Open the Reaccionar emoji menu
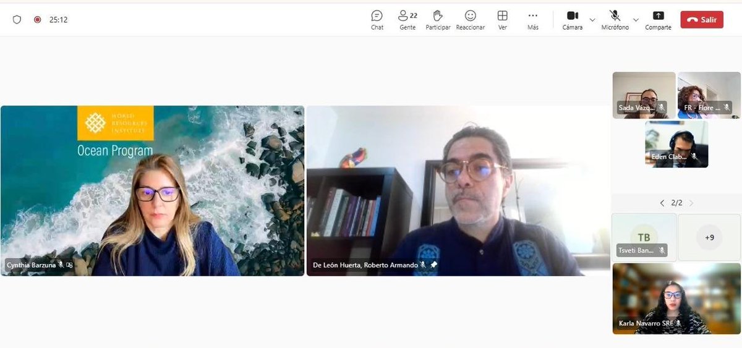 pyautogui.click(x=471, y=20)
